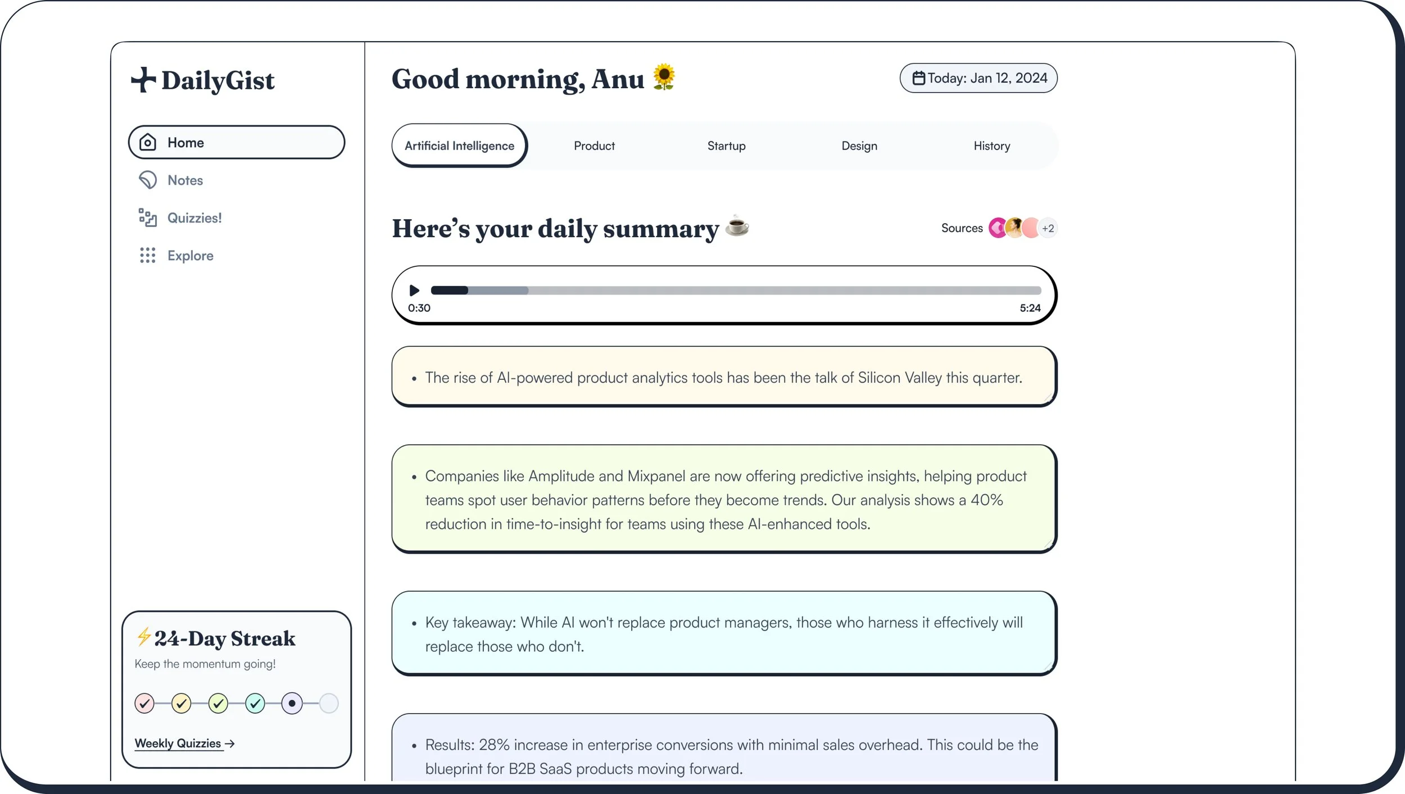This screenshot has width=1405, height=794.
Task: Click the calendar icon beside today's date
Action: 918,78
